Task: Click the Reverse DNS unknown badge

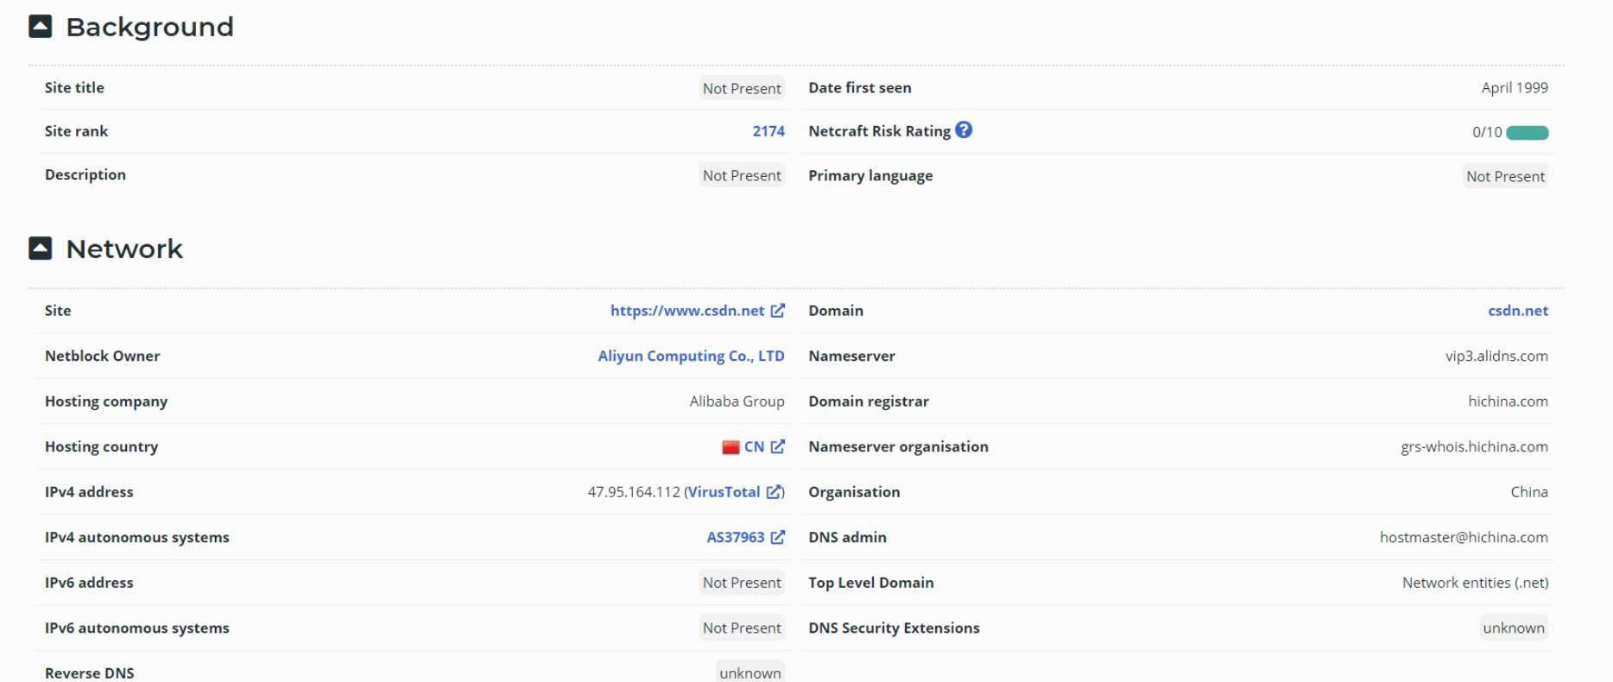Action: pos(750,673)
